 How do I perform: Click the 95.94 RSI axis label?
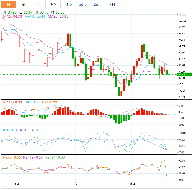(x=181, y=161)
